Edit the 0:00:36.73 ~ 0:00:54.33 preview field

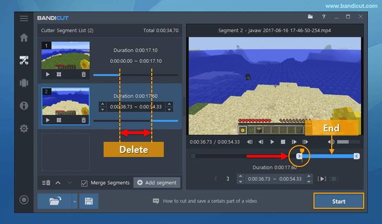(275, 179)
